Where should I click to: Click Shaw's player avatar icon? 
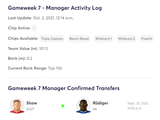point(17,106)
